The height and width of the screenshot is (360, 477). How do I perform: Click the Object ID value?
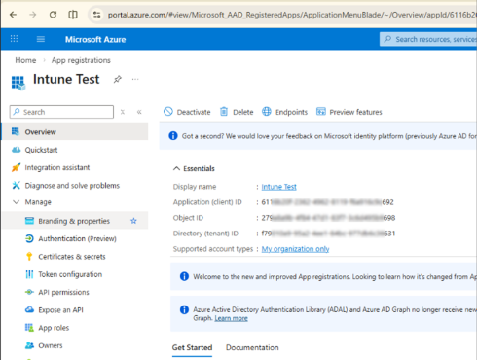(328, 218)
